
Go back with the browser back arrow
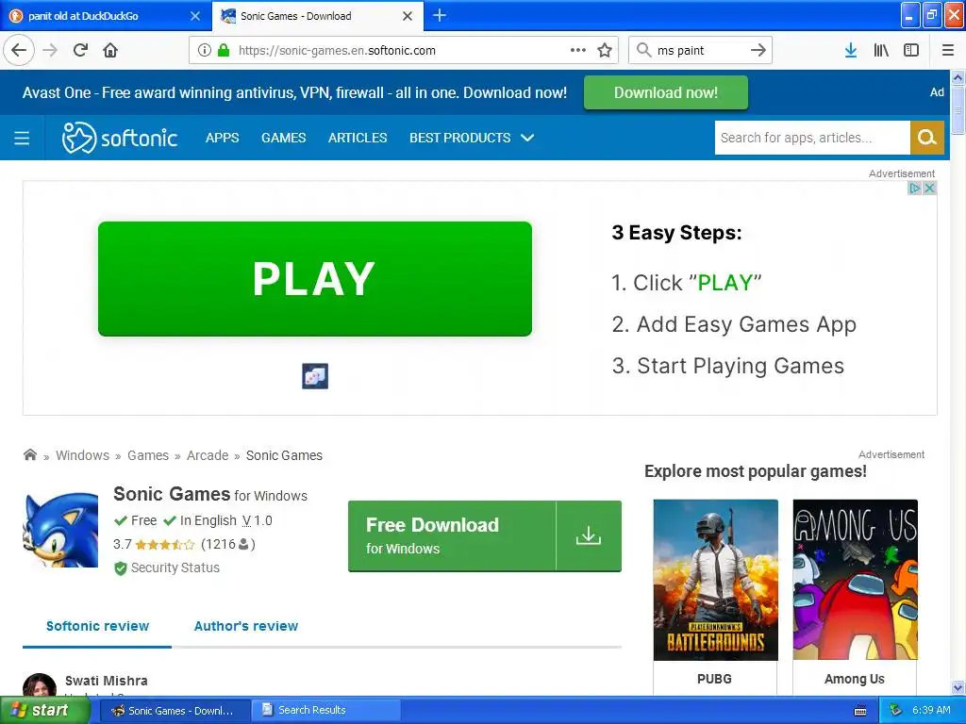(19, 50)
